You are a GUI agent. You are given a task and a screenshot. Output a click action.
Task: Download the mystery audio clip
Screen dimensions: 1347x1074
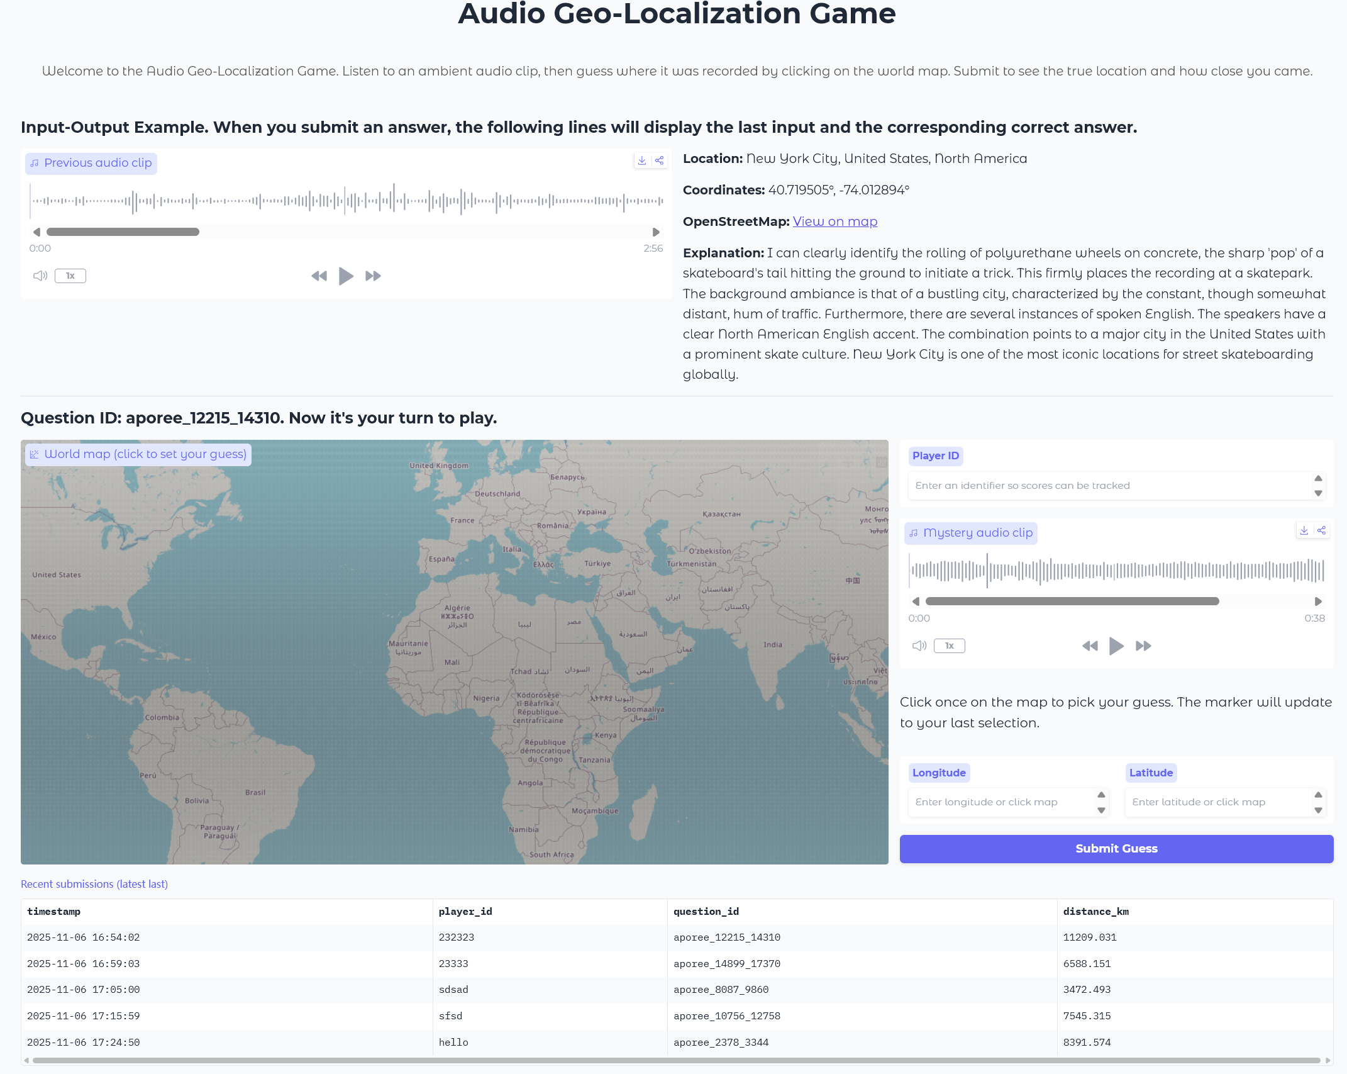tap(1304, 531)
